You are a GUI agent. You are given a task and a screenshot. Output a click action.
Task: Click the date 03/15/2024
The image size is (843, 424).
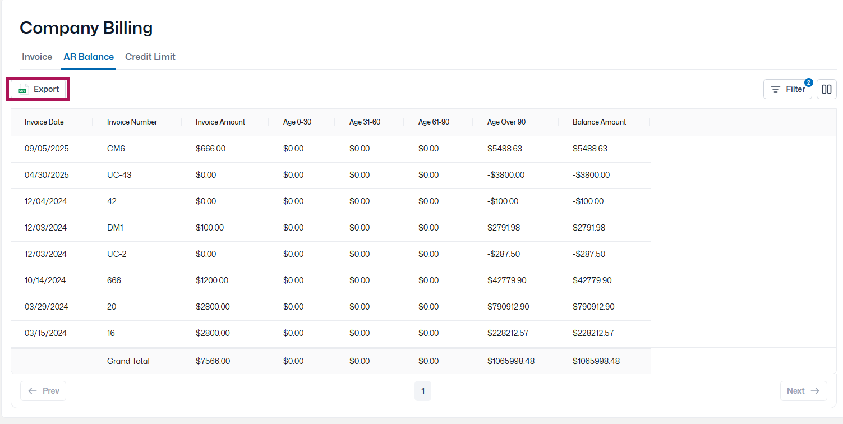[46, 333]
